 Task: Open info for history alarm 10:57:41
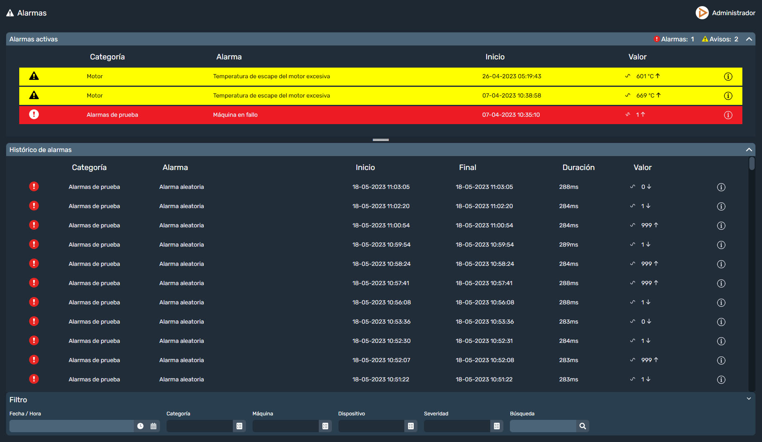pyautogui.click(x=721, y=283)
